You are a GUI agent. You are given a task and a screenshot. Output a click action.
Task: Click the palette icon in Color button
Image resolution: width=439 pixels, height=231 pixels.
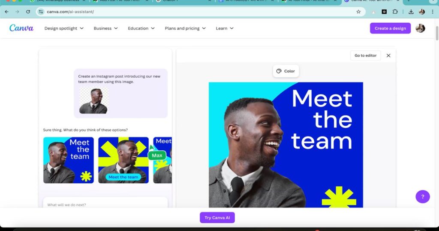[279, 71]
